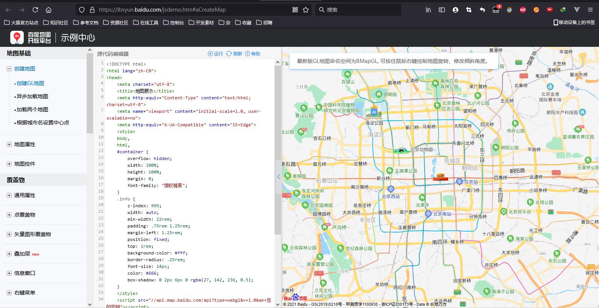Click the Yuyuantan Park green marker
Viewport: 599px width, 308px height.
click(390, 170)
